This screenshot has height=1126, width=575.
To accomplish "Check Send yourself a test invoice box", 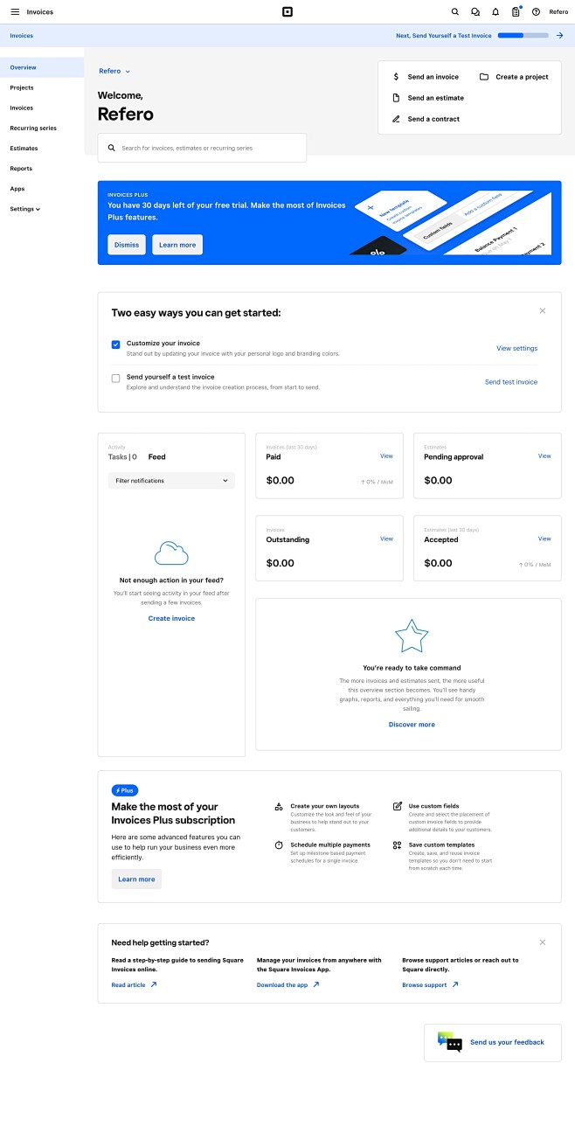I will 115,379.
